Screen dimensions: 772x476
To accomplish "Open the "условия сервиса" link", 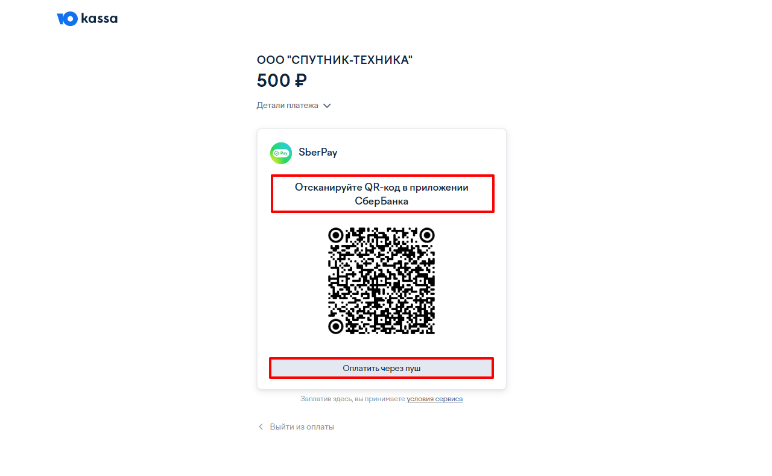I will [x=434, y=399].
